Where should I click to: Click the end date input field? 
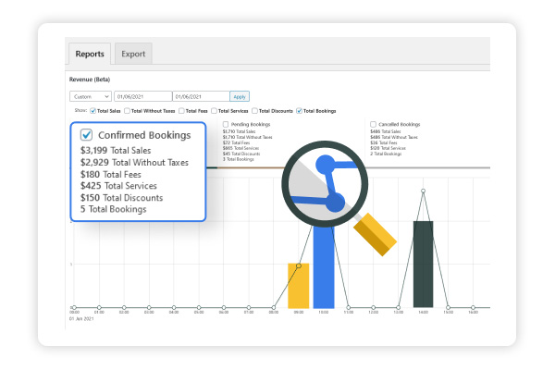[201, 96]
